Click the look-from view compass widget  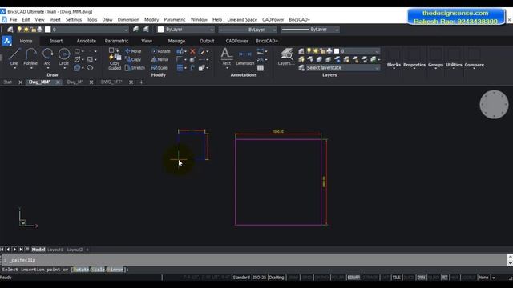494,105
